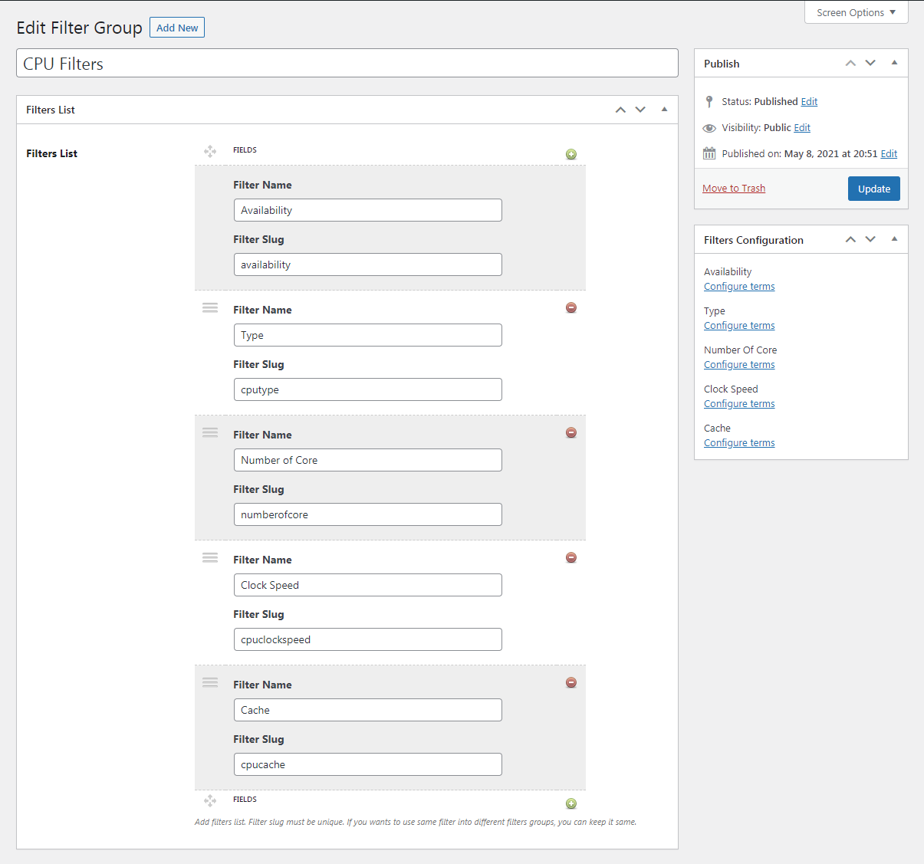Click the Cache filter name field
924x864 pixels.
[368, 710]
